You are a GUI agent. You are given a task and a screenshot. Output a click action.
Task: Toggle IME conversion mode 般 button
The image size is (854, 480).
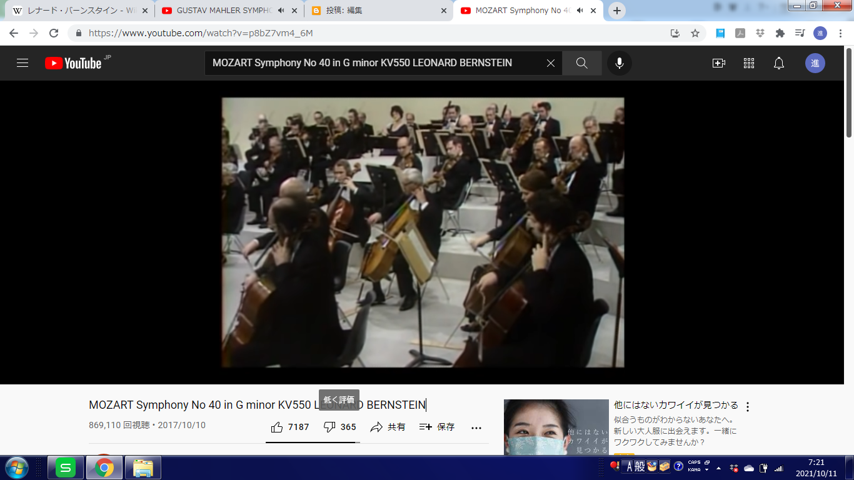640,466
